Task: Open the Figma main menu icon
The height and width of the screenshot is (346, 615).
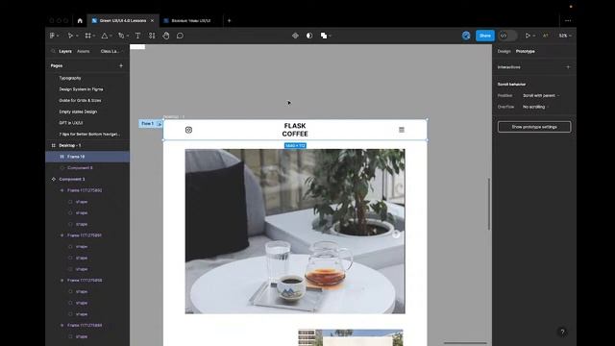Action: point(52,36)
